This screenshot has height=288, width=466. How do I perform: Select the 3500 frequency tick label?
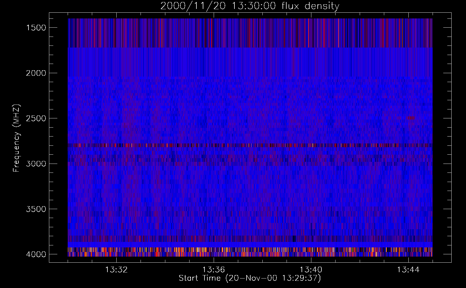[x=36, y=209]
